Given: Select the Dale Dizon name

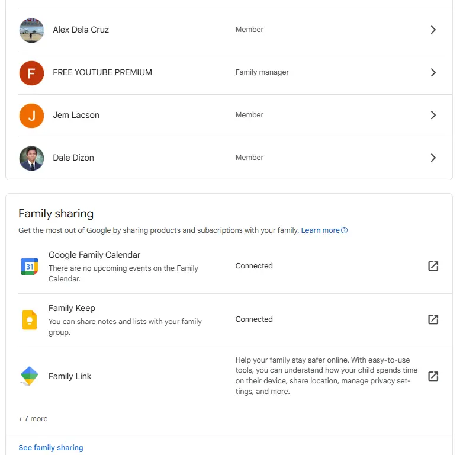Looking at the screenshot, I should tap(73, 158).
